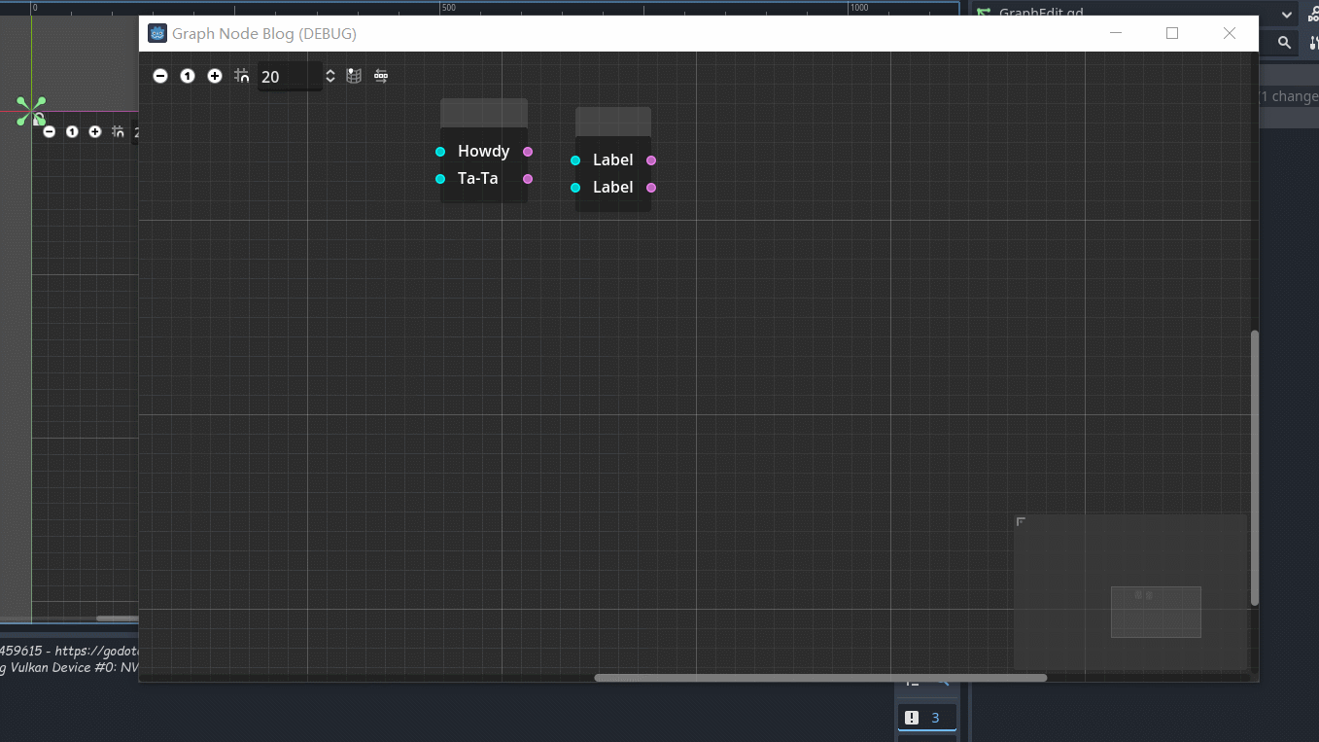Zoom out in the graph editor toolbar
Viewport: 1319px width, 742px height.
[159, 76]
